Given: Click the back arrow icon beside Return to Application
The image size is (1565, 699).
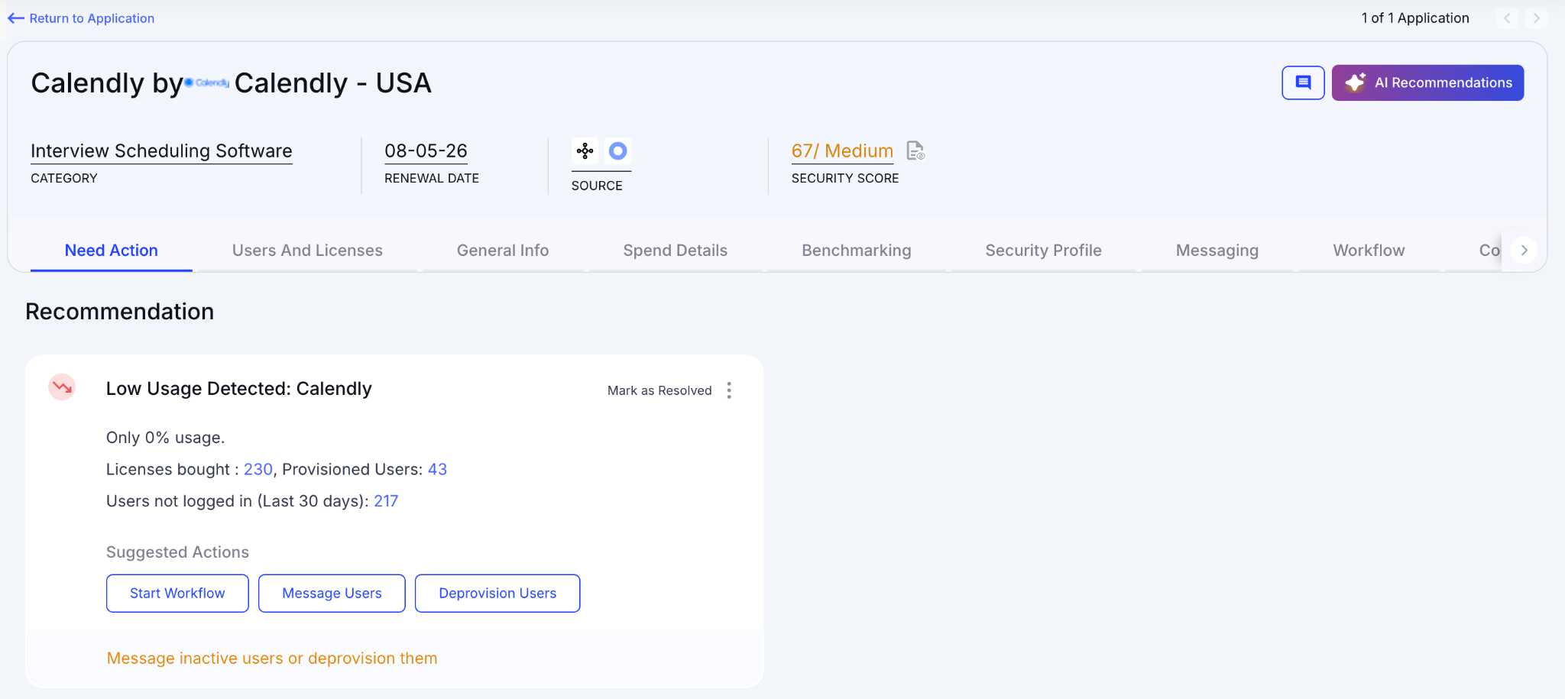Looking at the screenshot, I should [16, 18].
